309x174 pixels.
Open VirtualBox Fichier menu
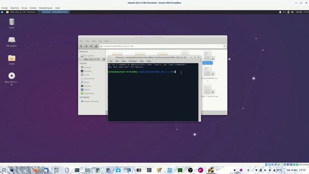tap(4, 8)
